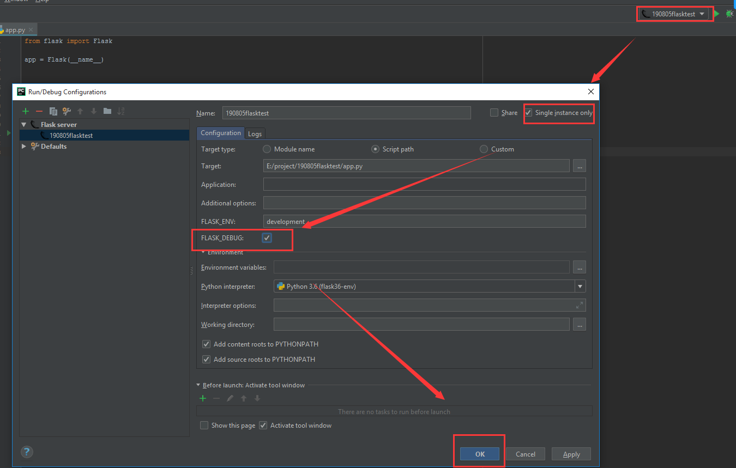This screenshot has width=736, height=468.
Task: Edit before launch task pencil icon
Action: (x=230, y=398)
